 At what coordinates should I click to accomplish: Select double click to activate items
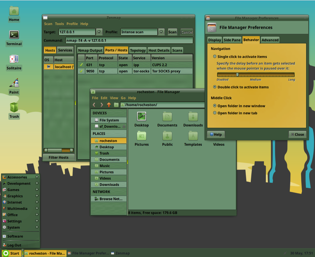point(215,87)
